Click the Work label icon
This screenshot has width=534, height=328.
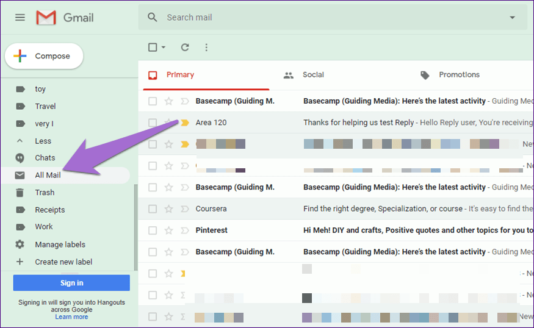20,227
